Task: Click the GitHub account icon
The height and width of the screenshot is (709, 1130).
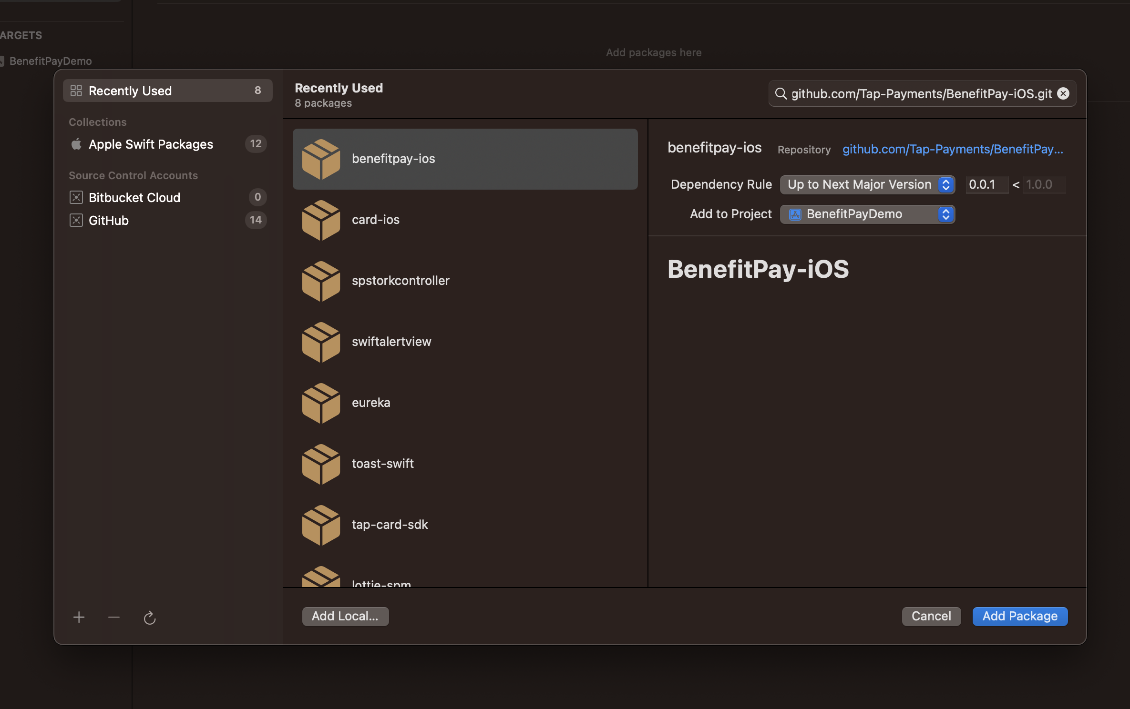Action: click(x=76, y=220)
